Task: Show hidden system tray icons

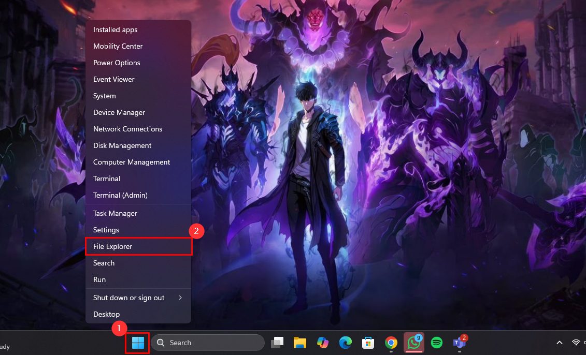Action: [x=560, y=343]
